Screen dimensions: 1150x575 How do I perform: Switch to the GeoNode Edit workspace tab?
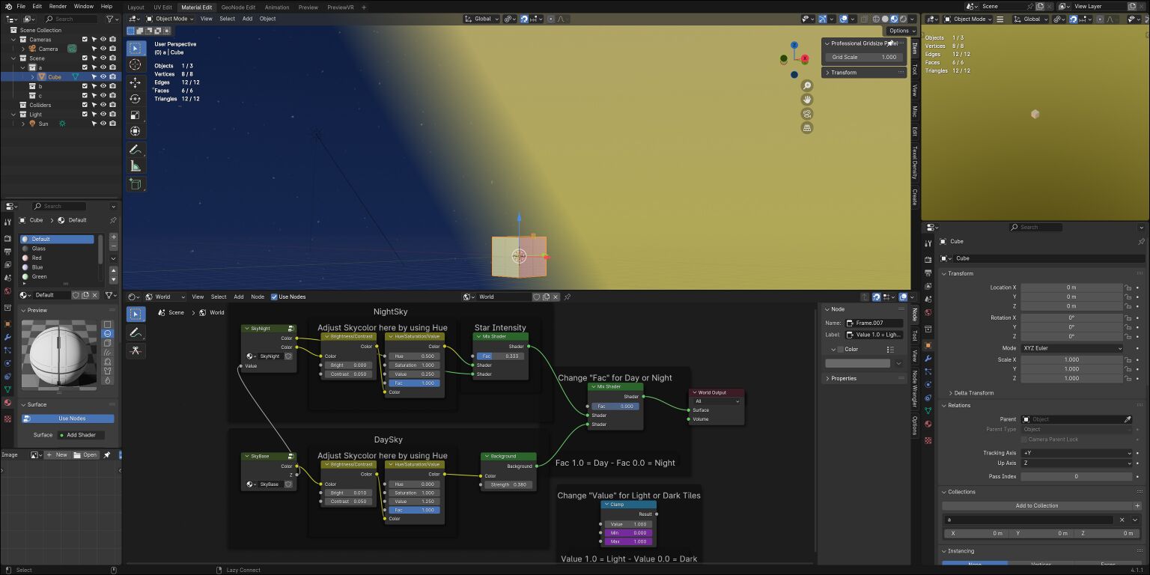pos(238,7)
